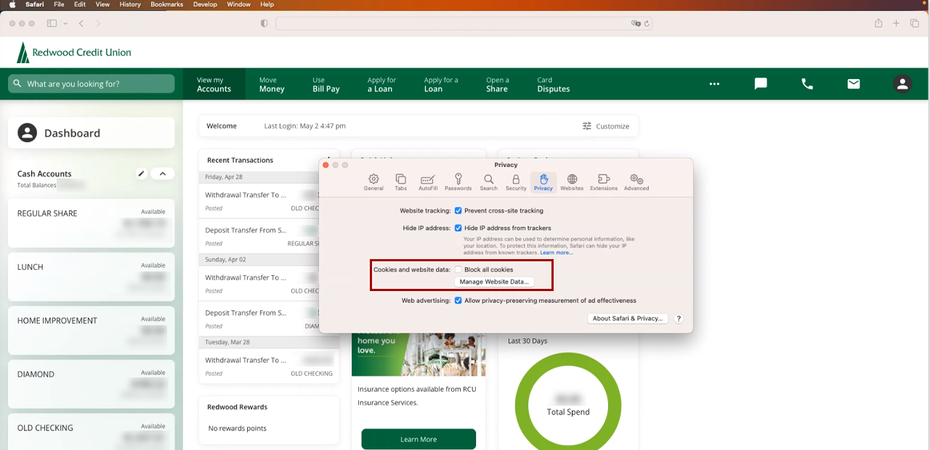The height and width of the screenshot is (450, 930).
Task: Open the DIAMOND account card
Action: coord(92,384)
